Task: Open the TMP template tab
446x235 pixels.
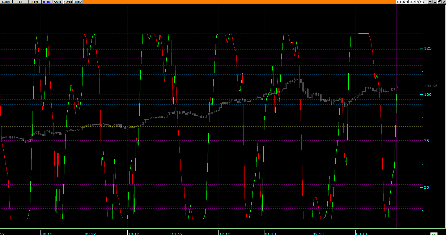Action: (78, 2)
